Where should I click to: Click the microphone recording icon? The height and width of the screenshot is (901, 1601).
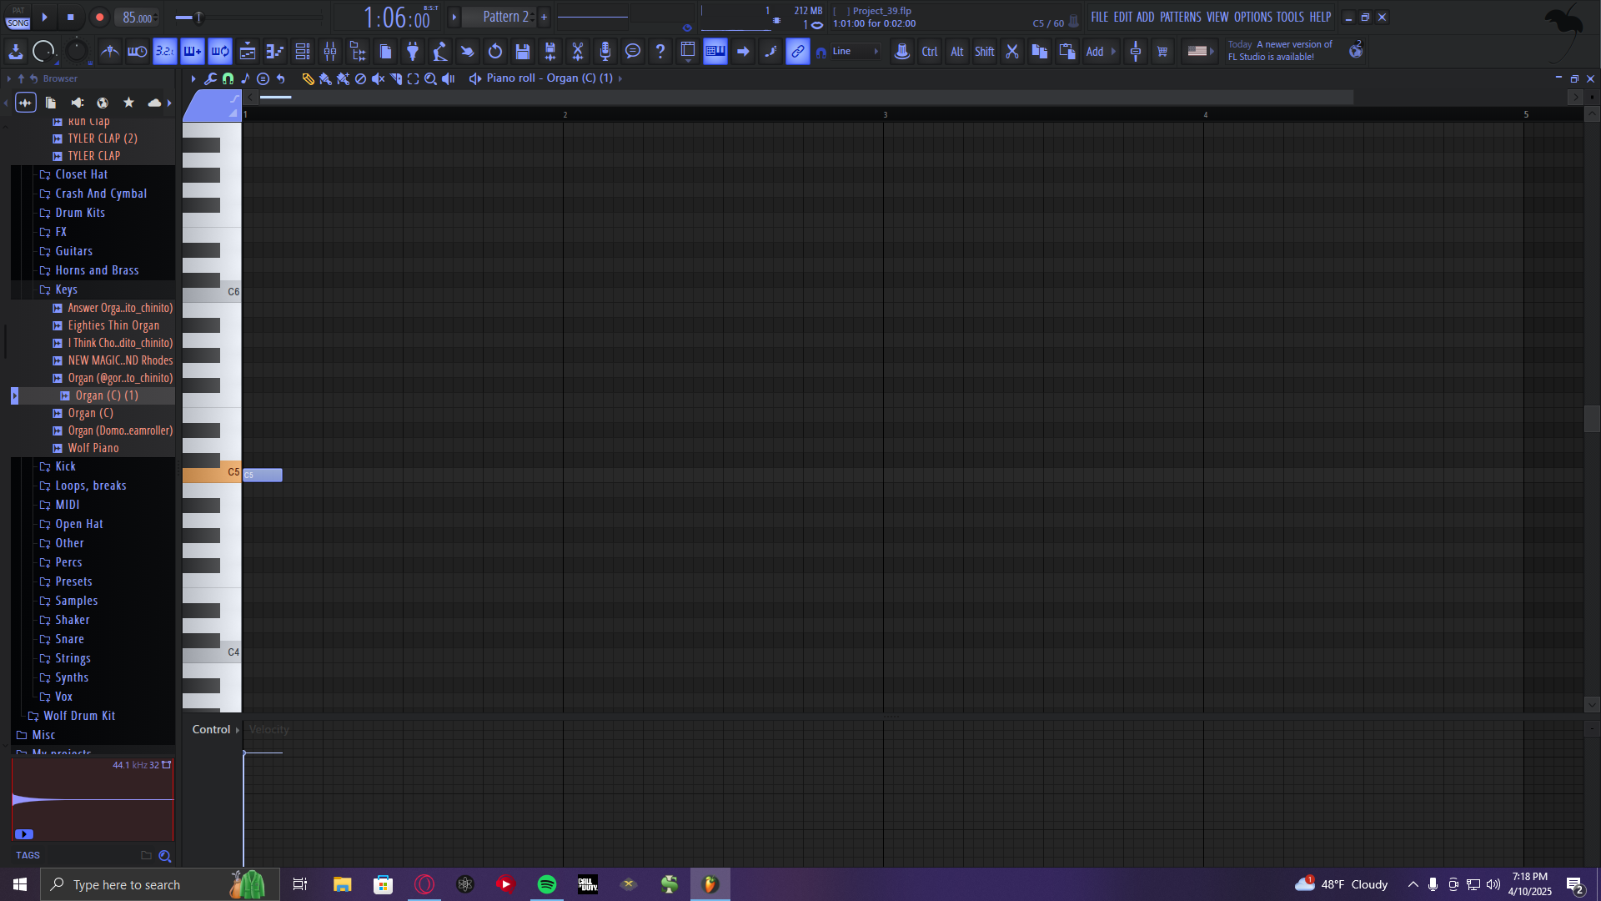pyautogui.click(x=605, y=52)
